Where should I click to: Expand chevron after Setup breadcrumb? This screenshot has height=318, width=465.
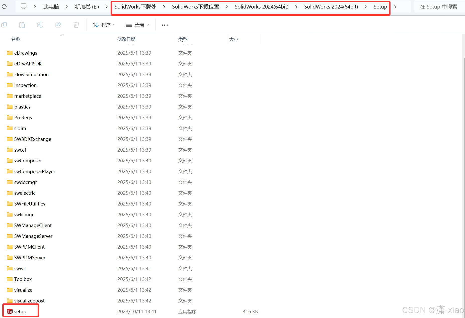395,7
